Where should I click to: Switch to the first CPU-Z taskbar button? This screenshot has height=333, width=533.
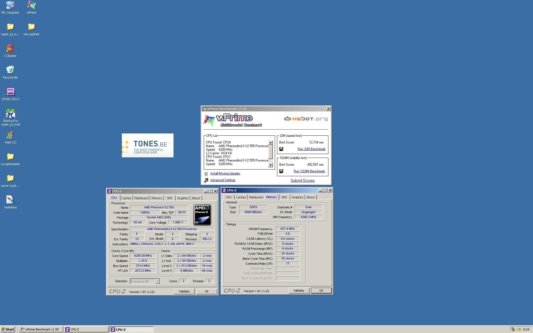[86, 329]
